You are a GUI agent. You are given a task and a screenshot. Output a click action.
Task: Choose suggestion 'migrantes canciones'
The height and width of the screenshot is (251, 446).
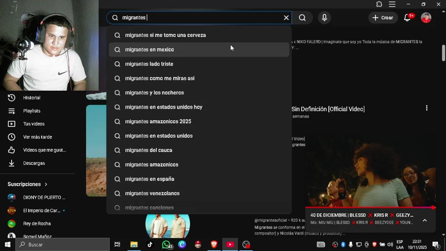(199, 208)
